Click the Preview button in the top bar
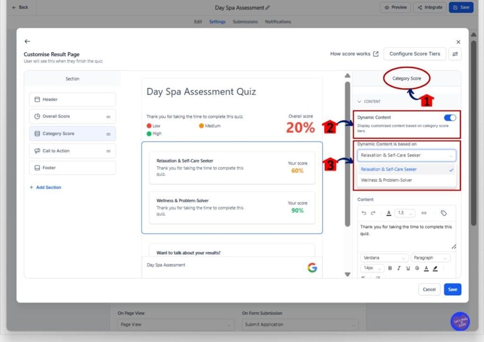Image resolution: width=484 pixels, height=342 pixels. coord(396,8)
